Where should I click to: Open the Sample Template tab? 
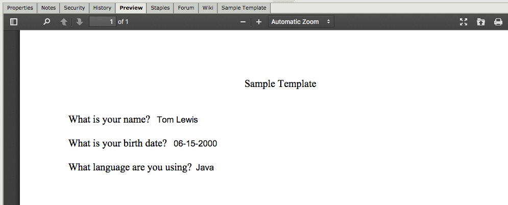point(244,8)
